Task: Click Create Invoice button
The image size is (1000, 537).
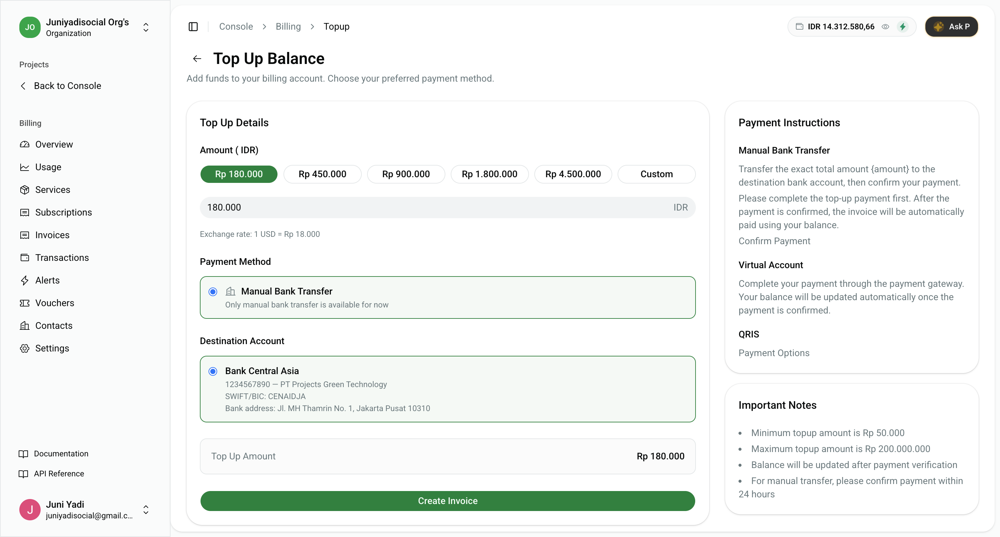Action: 448,501
